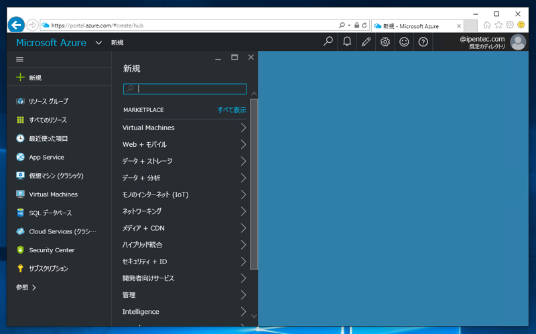Viewport: 536px width, 334px height.
Task: Select 新規 in the left sidebar
Action: point(60,77)
